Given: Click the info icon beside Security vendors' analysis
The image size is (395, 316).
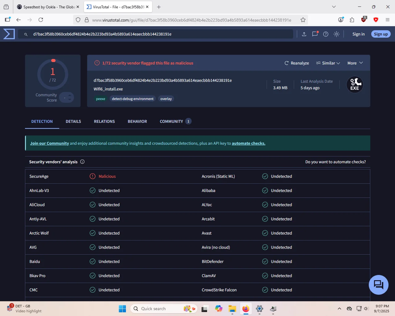Looking at the screenshot, I should (x=82, y=162).
